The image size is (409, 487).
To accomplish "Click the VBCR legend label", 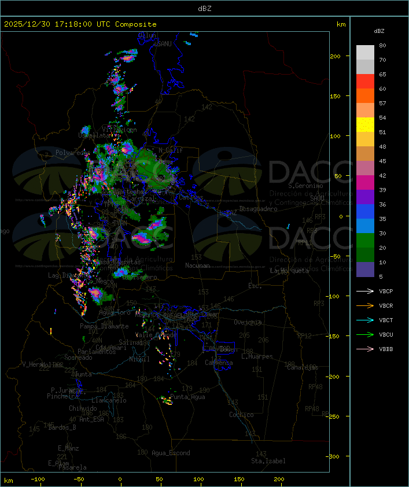I will click(x=386, y=305).
